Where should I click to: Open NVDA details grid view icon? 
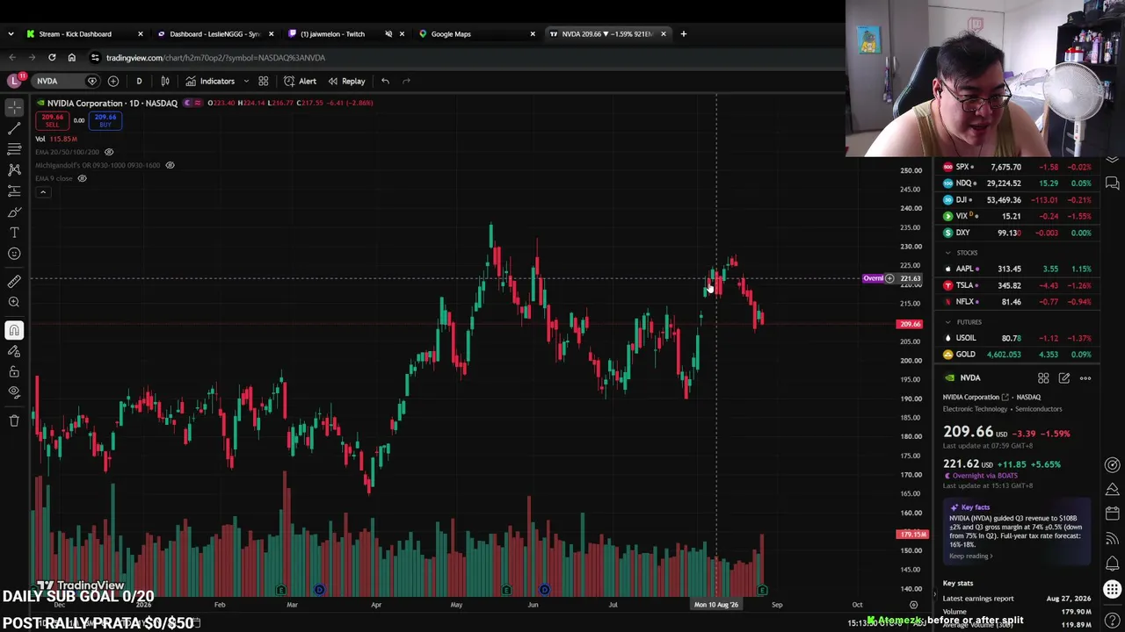[x=1043, y=378]
